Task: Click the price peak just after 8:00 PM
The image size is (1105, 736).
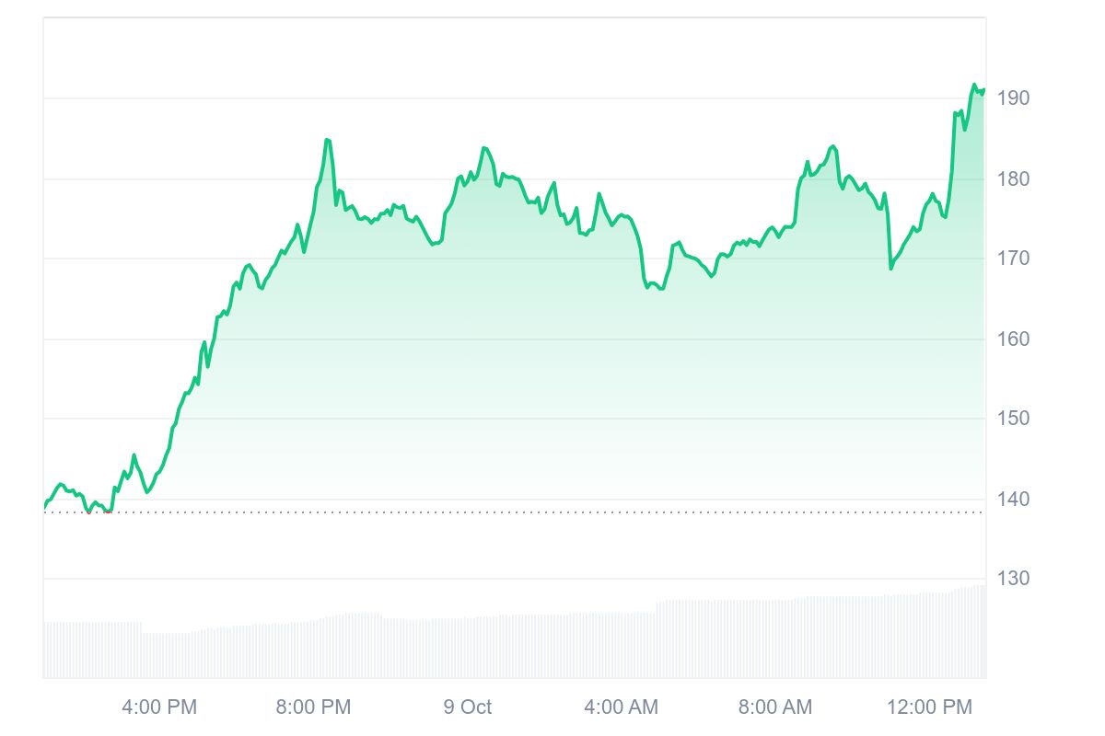Action: pyautogui.click(x=327, y=140)
